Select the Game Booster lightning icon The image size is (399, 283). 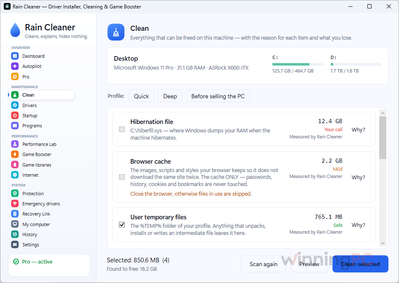(15, 154)
